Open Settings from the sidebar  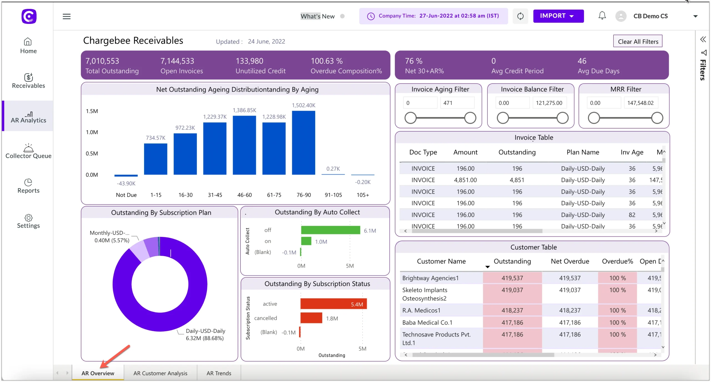coord(28,221)
